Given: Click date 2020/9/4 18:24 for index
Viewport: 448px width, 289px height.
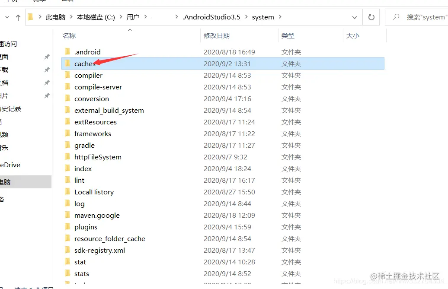Looking at the screenshot, I should point(227,168).
